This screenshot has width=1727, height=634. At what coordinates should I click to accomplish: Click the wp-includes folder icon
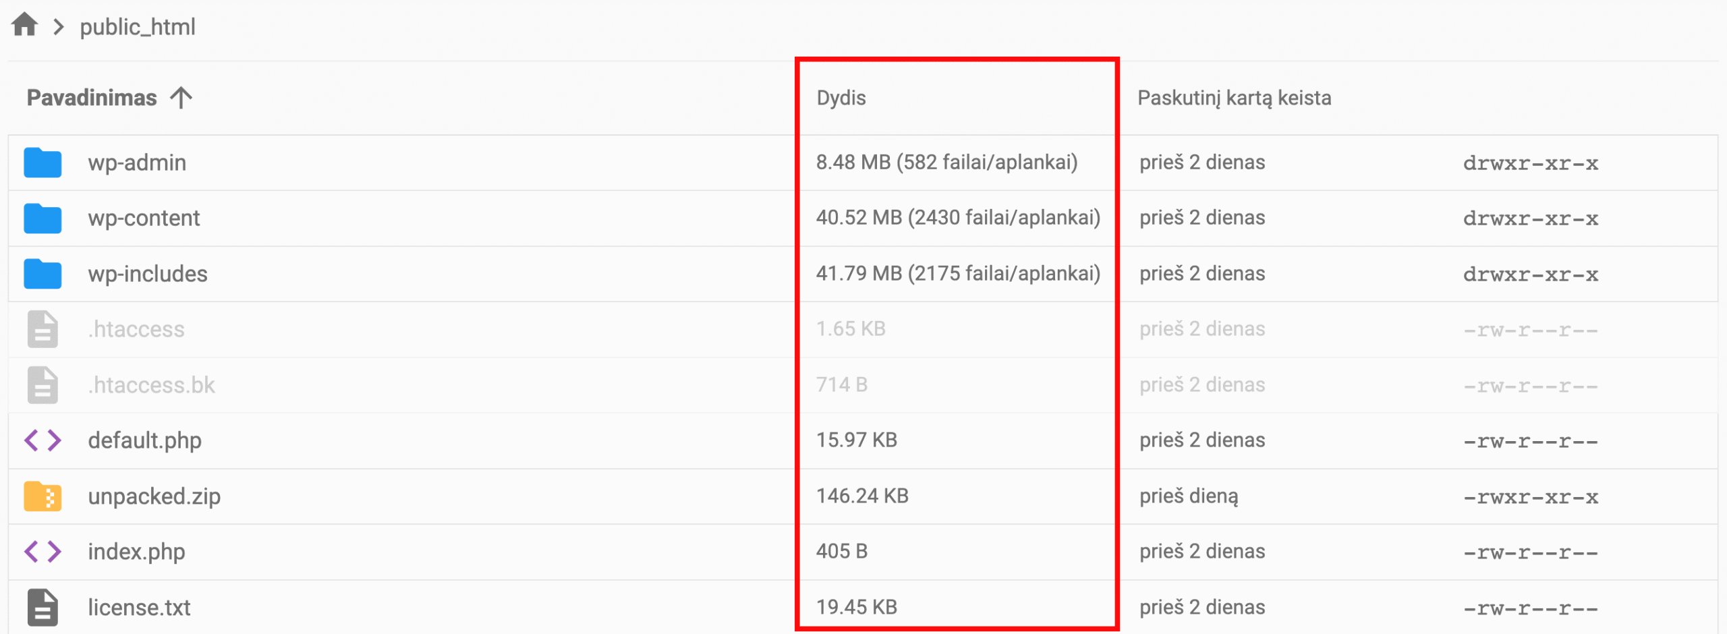pyautogui.click(x=43, y=274)
